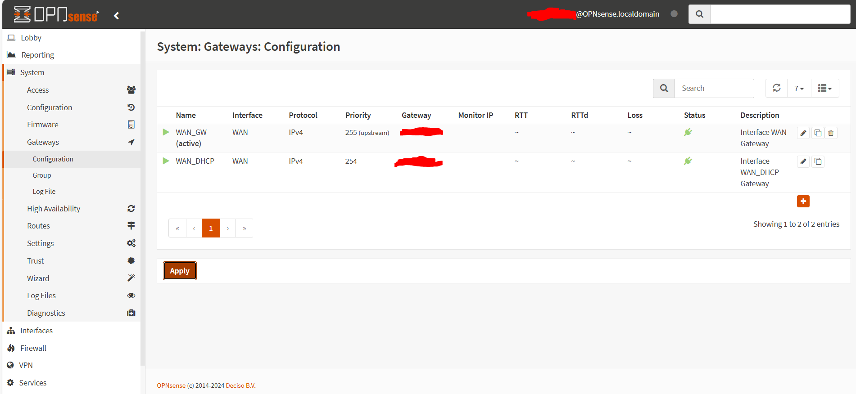Click the Access users icon

[x=131, y=90]
